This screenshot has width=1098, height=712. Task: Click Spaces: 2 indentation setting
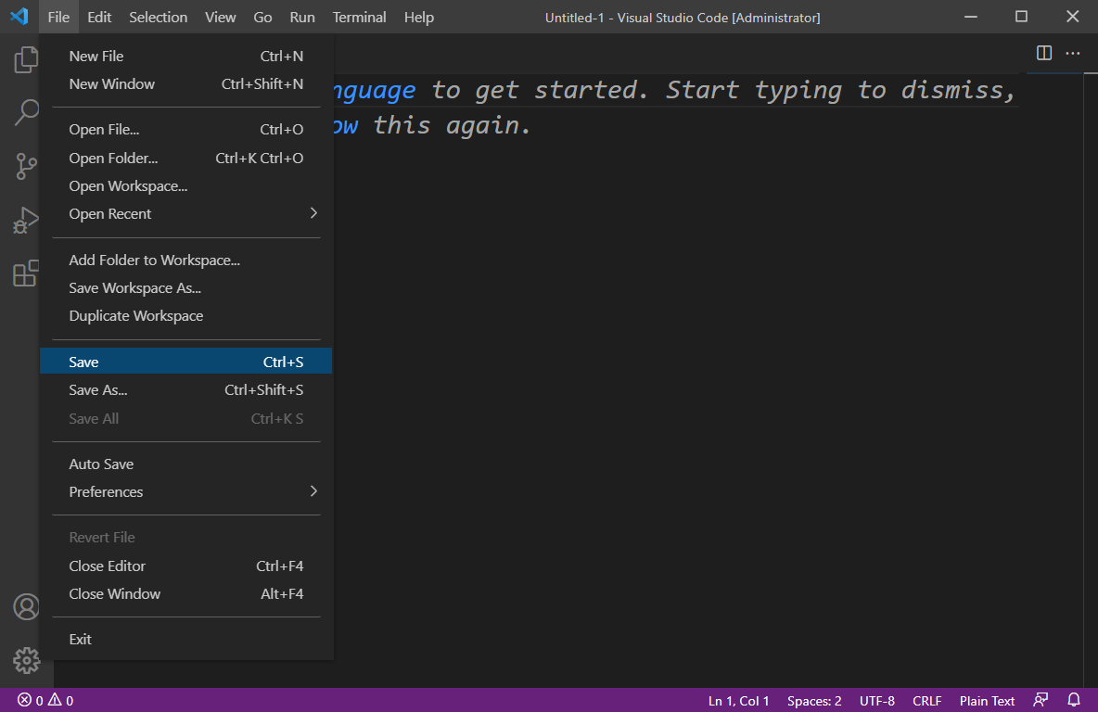813,700
